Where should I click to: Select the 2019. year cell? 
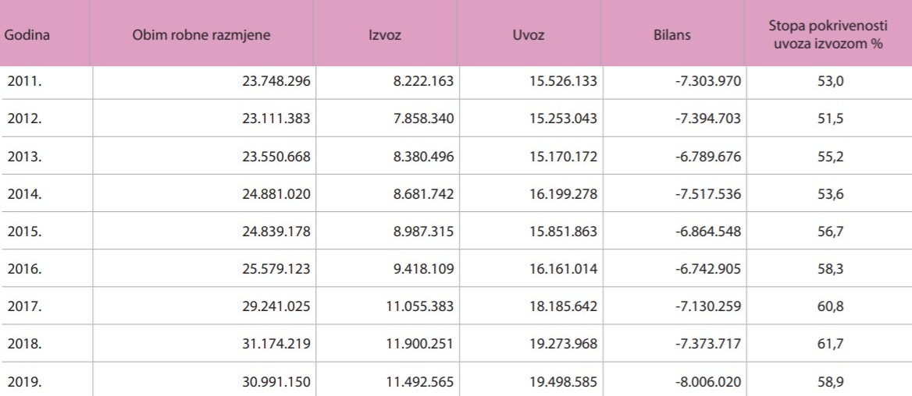tap(25, 382)
